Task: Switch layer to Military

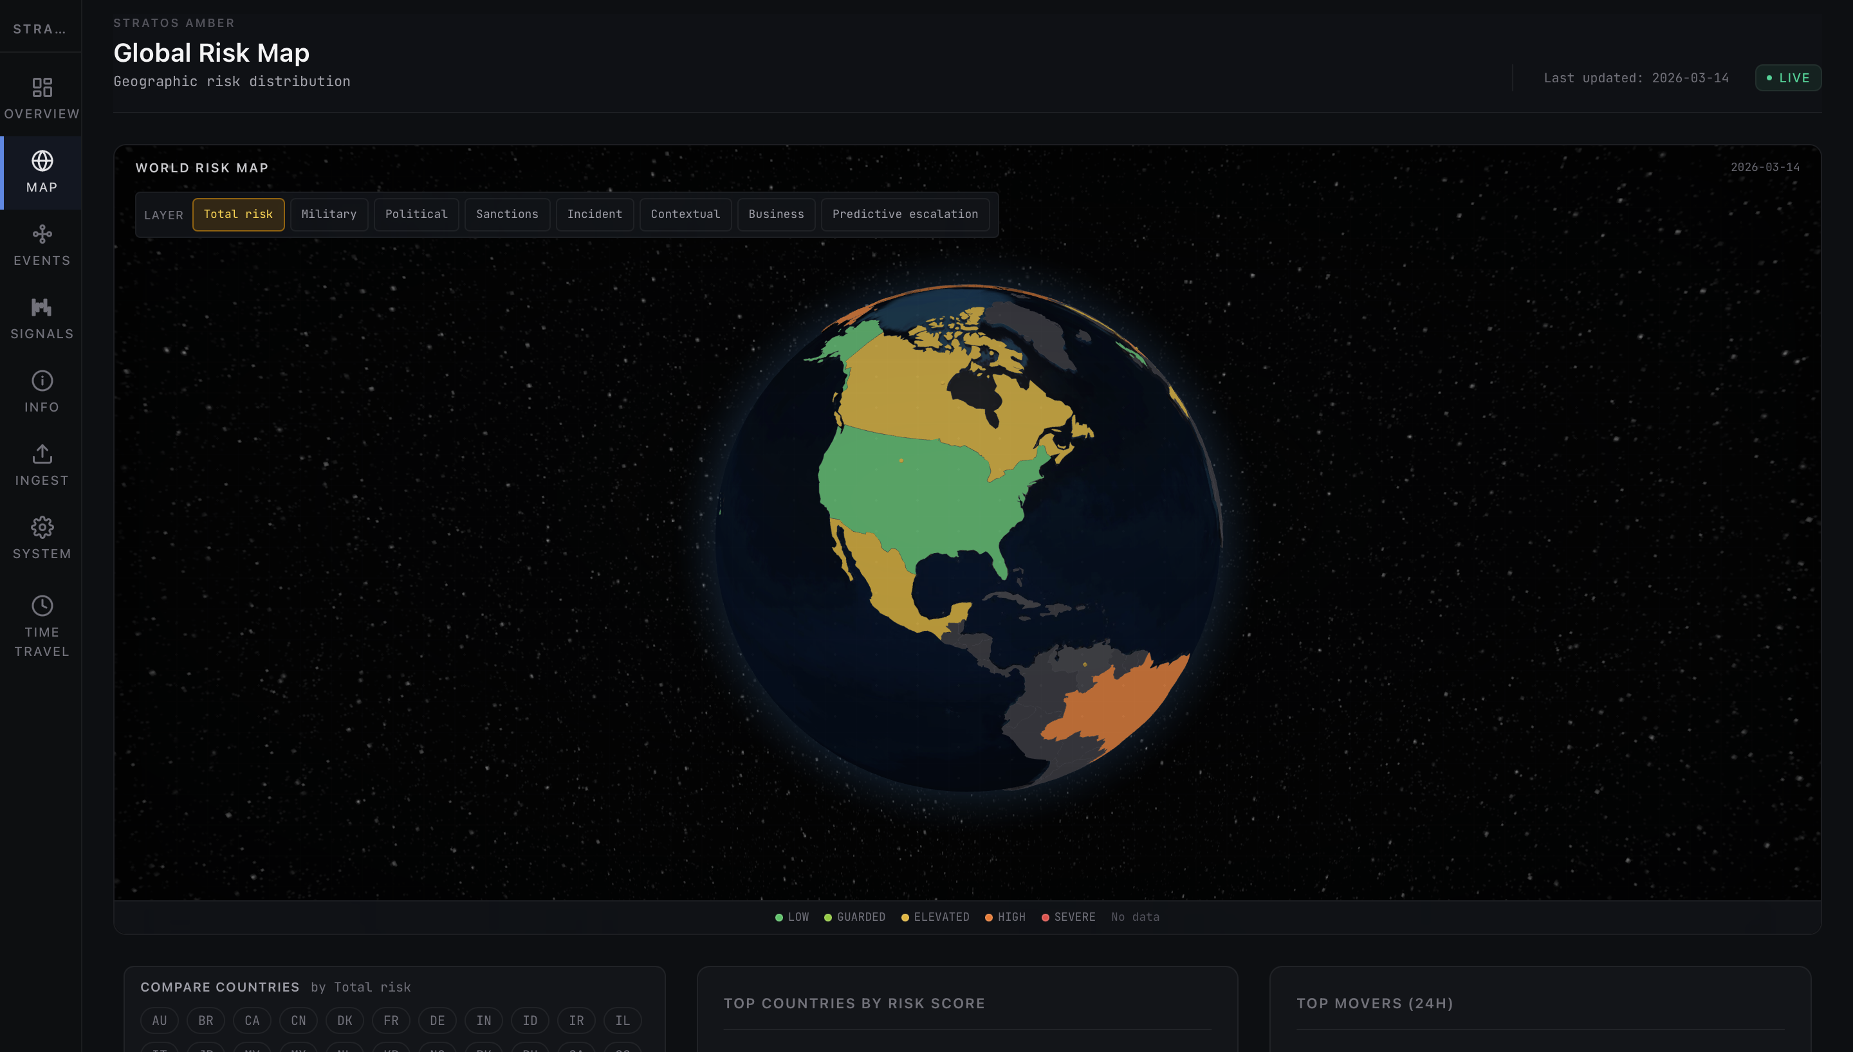Action: pyautogui.click(x=329, y=215)
